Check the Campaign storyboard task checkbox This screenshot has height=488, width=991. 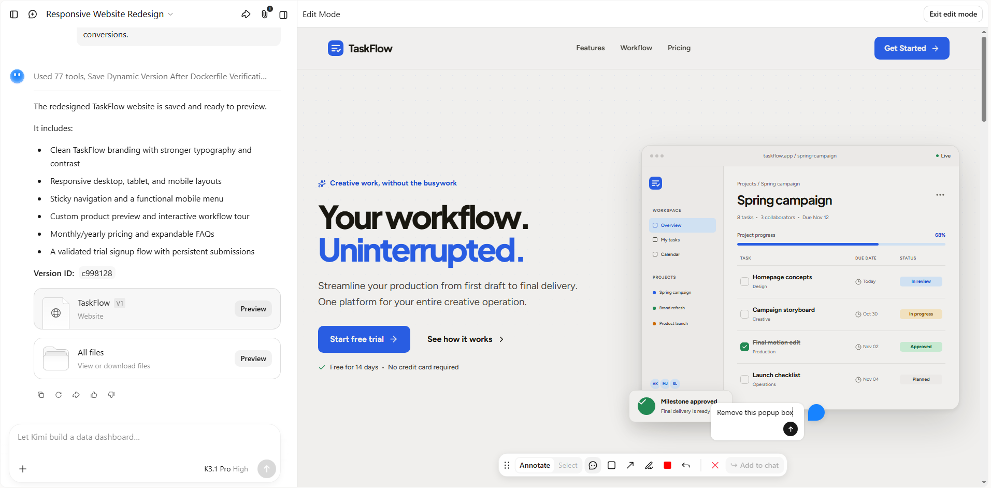tap(744, 314)
